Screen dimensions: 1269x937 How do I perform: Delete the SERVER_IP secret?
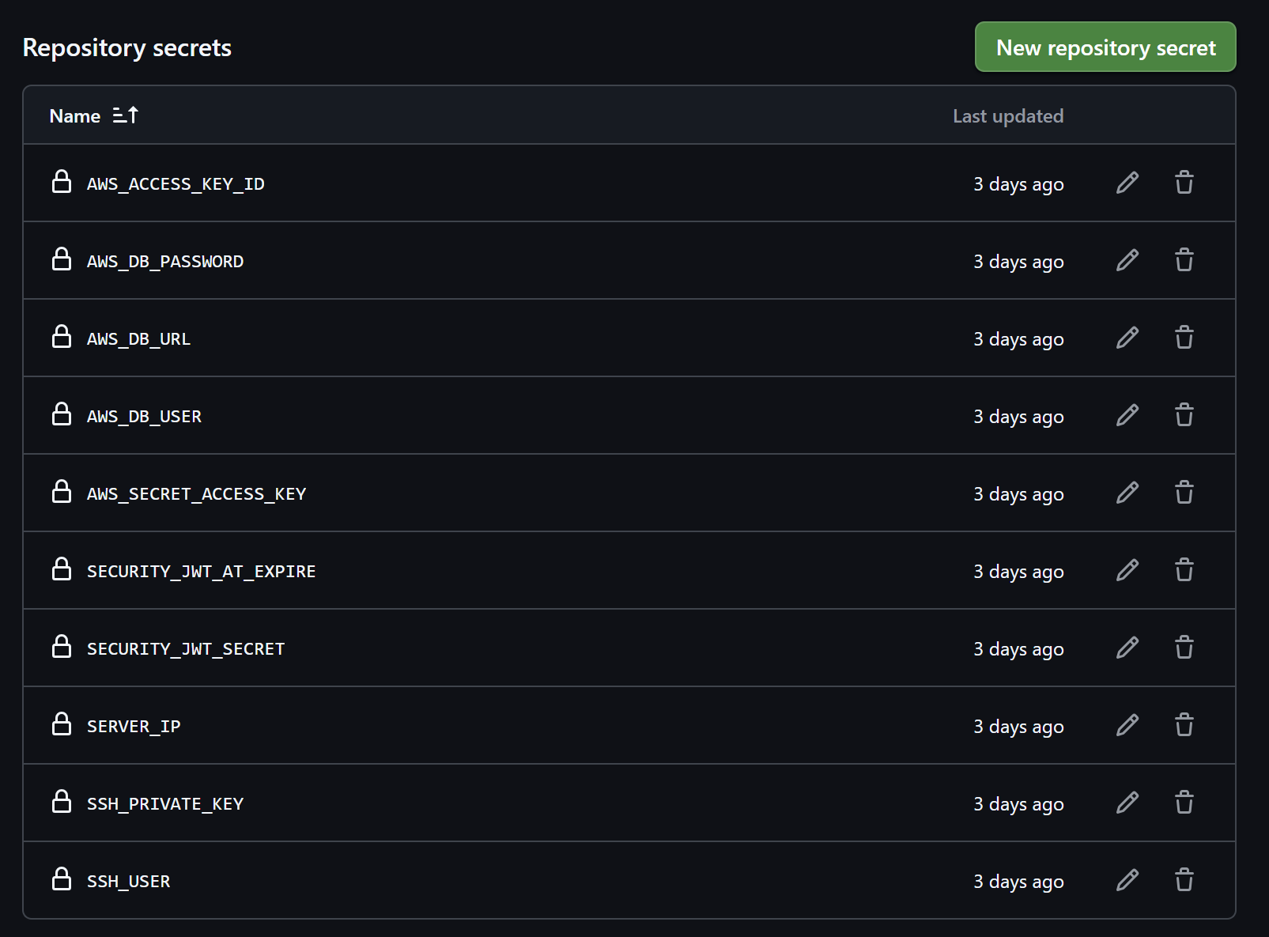[x=1184, y=725]
